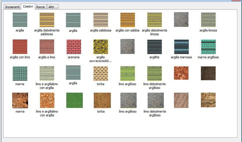The width and height of the screenshot is (242, 142).
Task: Select the argilla e limo pattern
Action: click(47, 47)
